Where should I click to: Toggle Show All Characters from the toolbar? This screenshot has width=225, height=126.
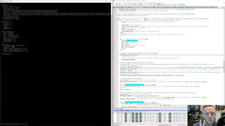(x=156, y=5)
